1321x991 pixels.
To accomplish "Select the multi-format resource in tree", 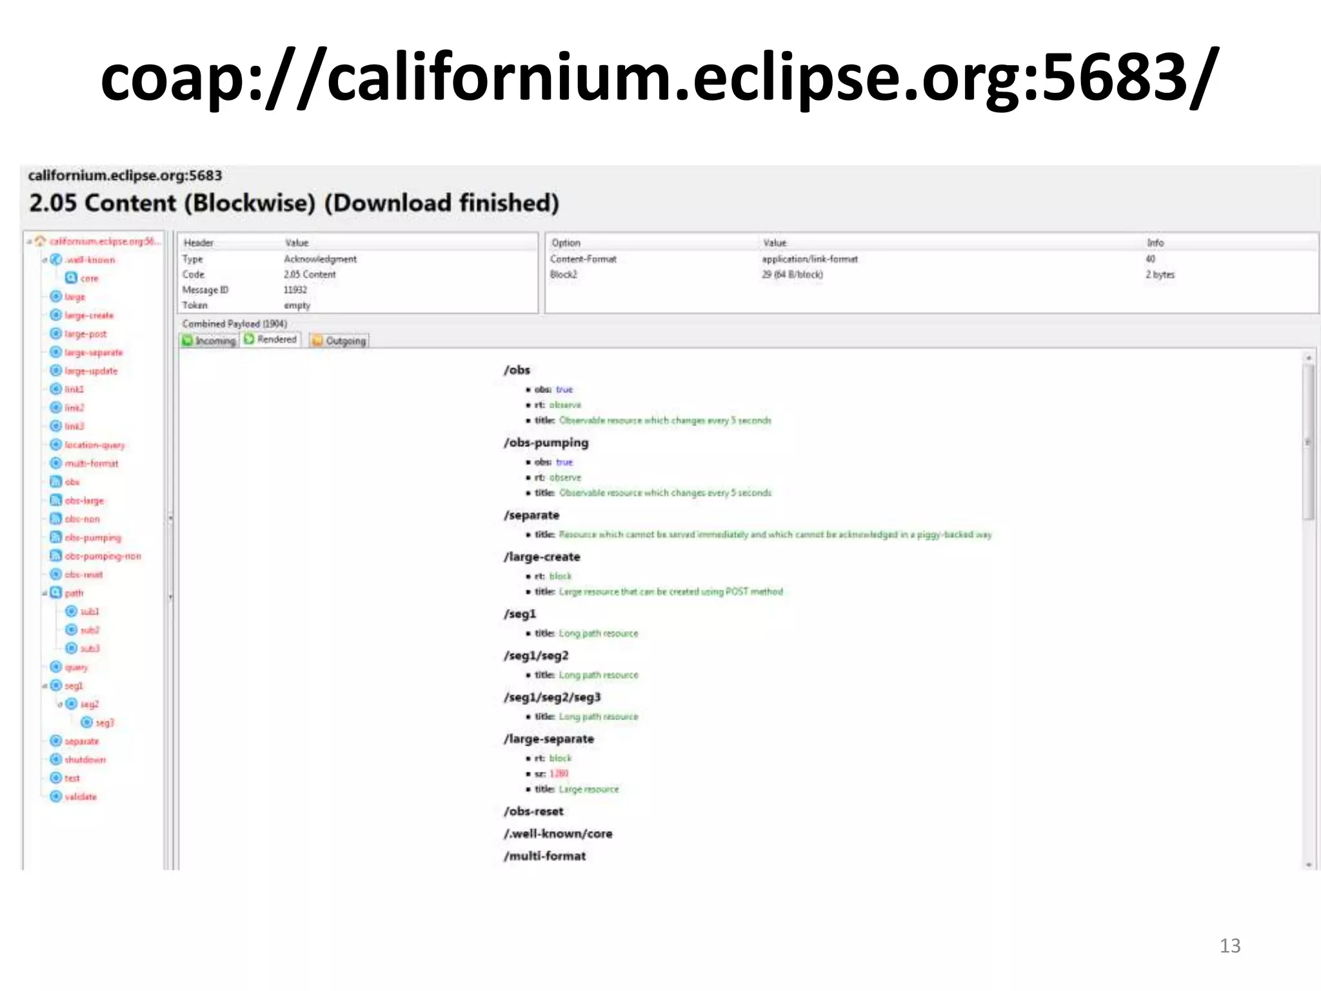I will coord(91,463).
